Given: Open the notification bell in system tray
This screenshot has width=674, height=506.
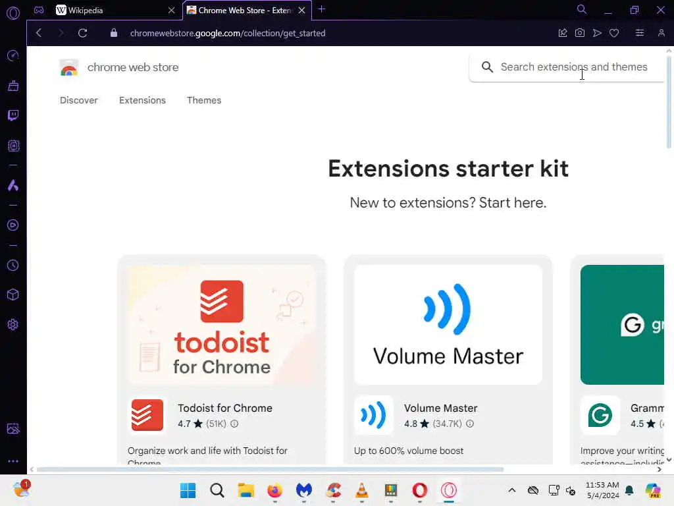Looking at the screenshot, I should coord(629,490).
